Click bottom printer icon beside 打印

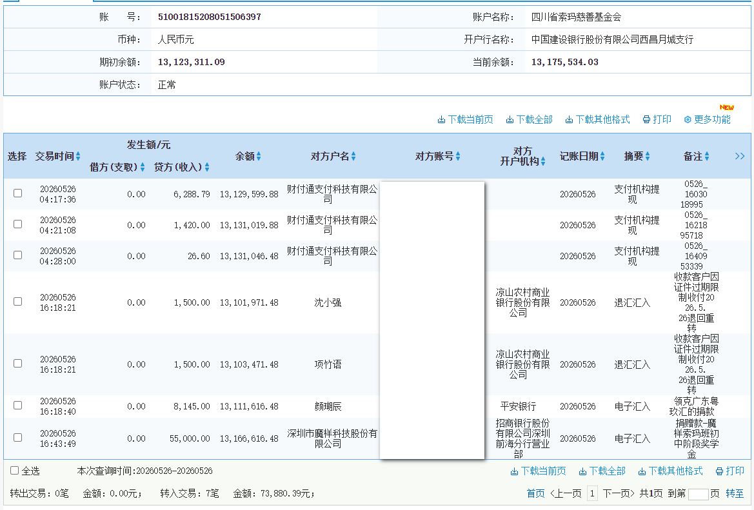pos(719,471)
